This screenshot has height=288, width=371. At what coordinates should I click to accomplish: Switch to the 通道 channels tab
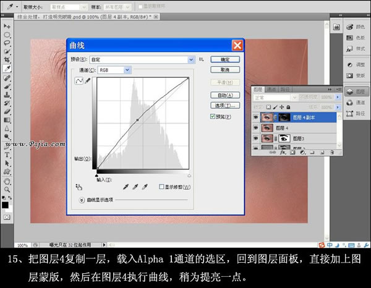(271, 90)
